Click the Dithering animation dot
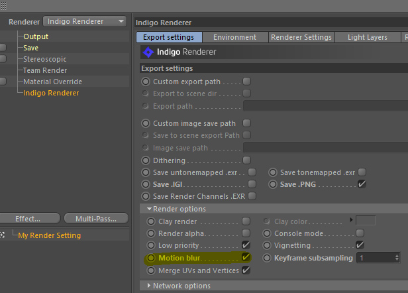 click(x=146, y=160)
